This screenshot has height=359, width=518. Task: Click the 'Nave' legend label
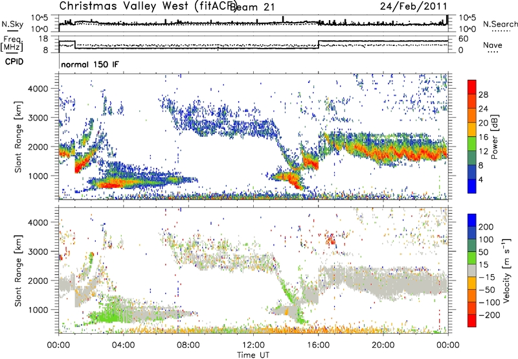493,45
